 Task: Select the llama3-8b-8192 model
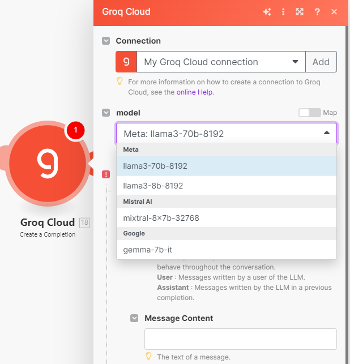point(227,186)
